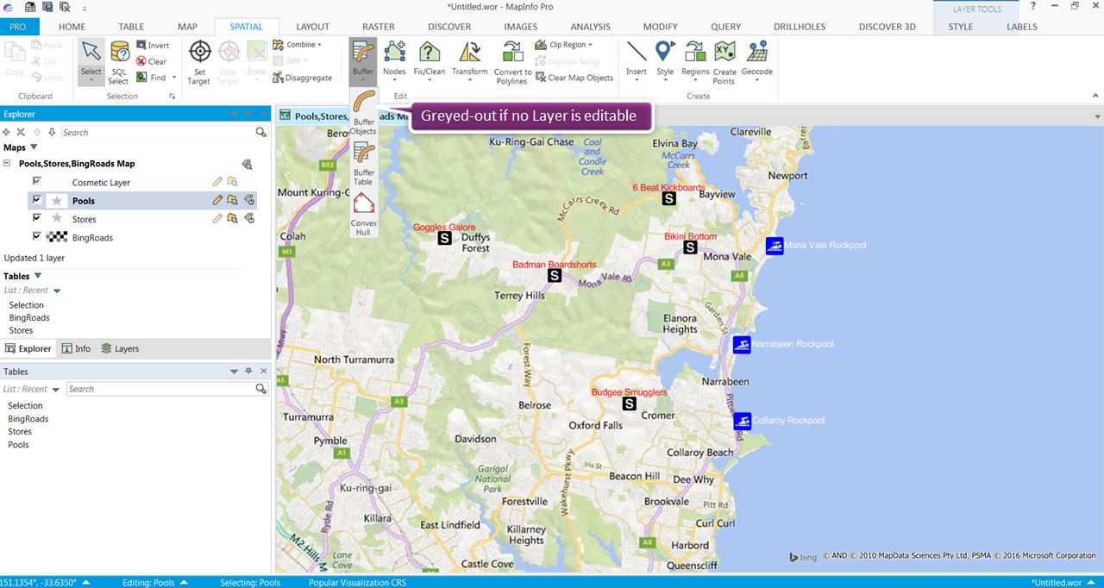Viewport: 1104px width, 588px height.
Task: Click Create Points
Action: (724, 63)
